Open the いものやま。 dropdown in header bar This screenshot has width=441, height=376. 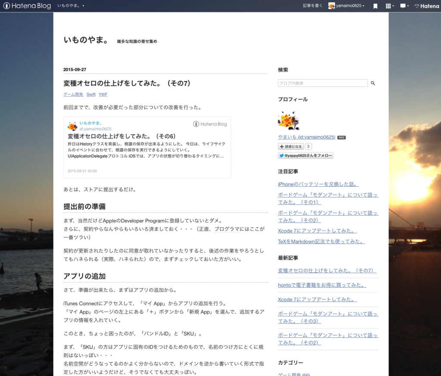[x=71, y=6]
